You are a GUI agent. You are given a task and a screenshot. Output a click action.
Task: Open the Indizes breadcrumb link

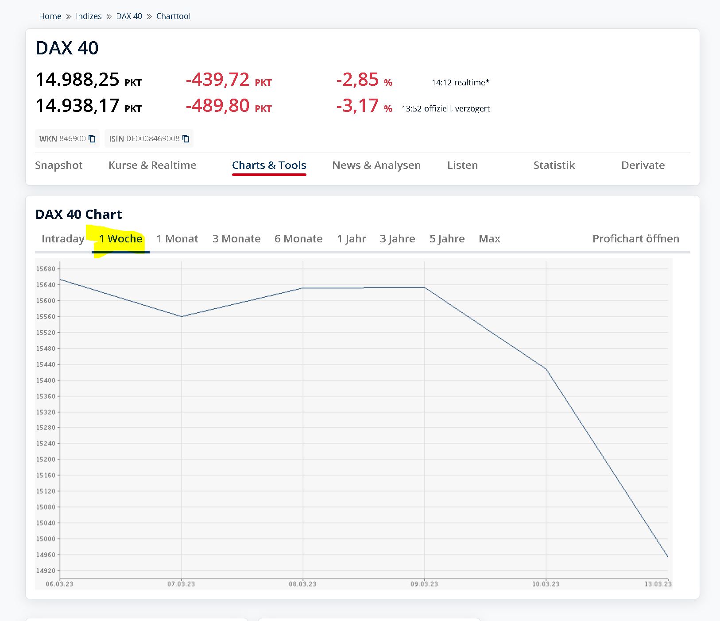(x=89, y=16)
